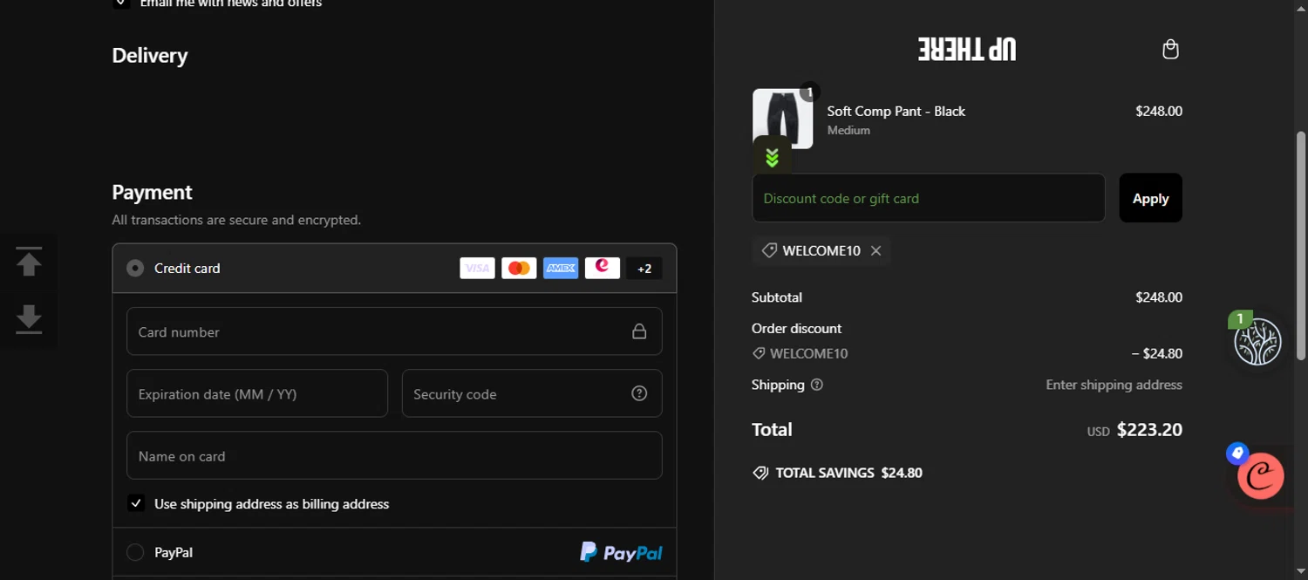Click the Medium size label
This screenshot has width=1308, height=580.
tap(848, 130)
